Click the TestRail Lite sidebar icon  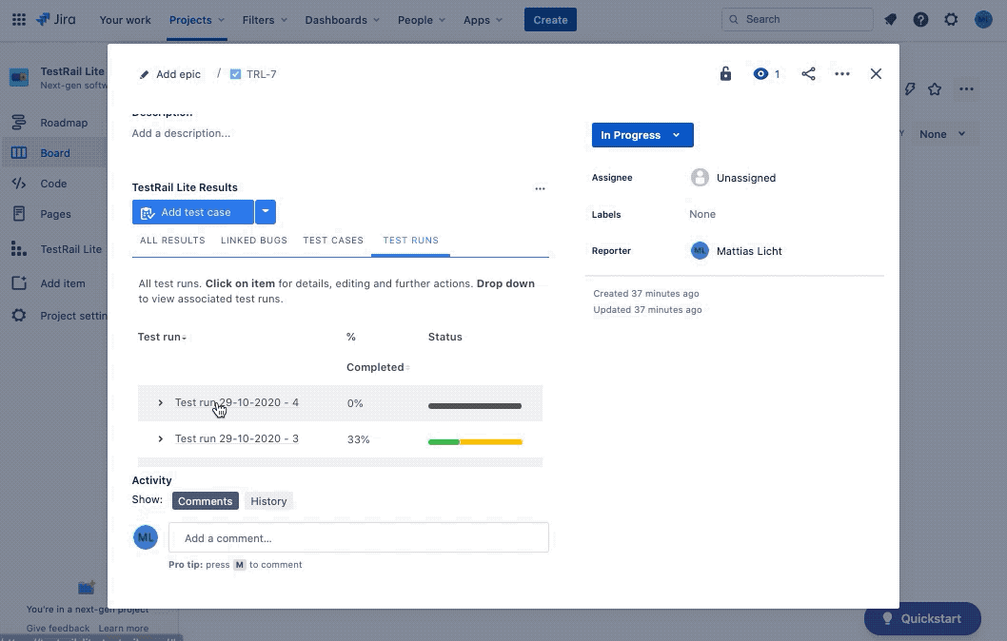[19, 249]
